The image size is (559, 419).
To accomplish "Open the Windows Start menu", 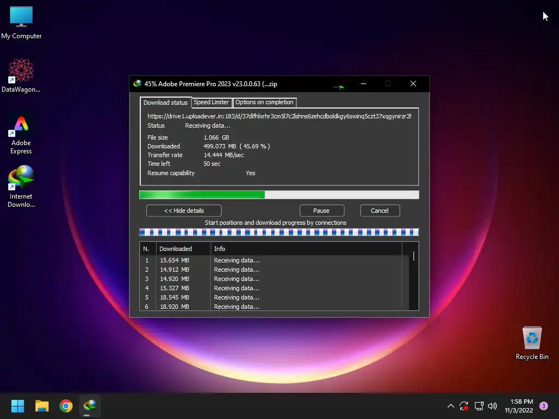I will 17,406.
